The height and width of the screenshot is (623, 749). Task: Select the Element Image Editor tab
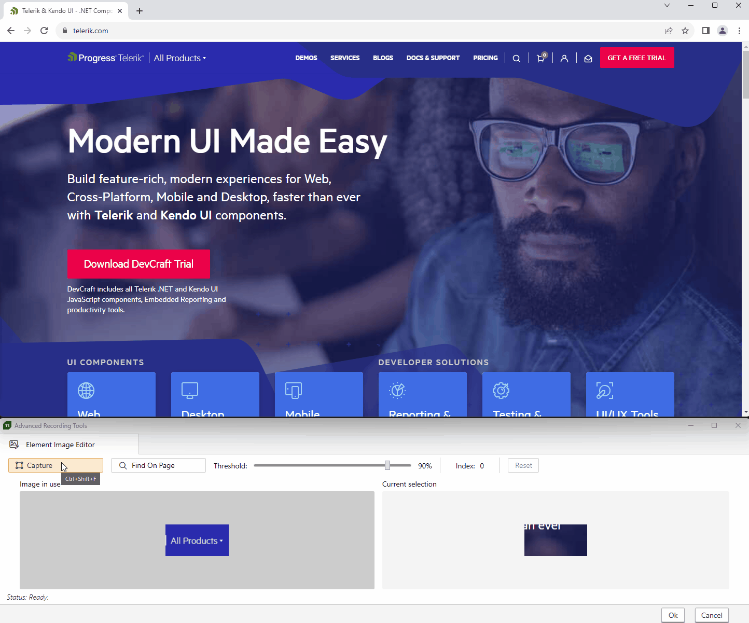pyautogui.click(x=70, y=445)
